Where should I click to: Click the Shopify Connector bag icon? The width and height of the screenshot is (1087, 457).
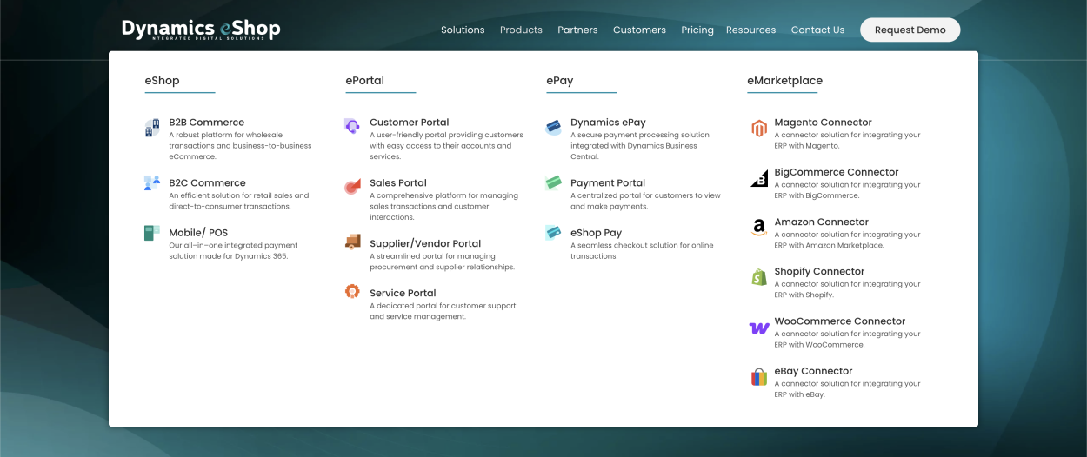(x=759, y=277)
